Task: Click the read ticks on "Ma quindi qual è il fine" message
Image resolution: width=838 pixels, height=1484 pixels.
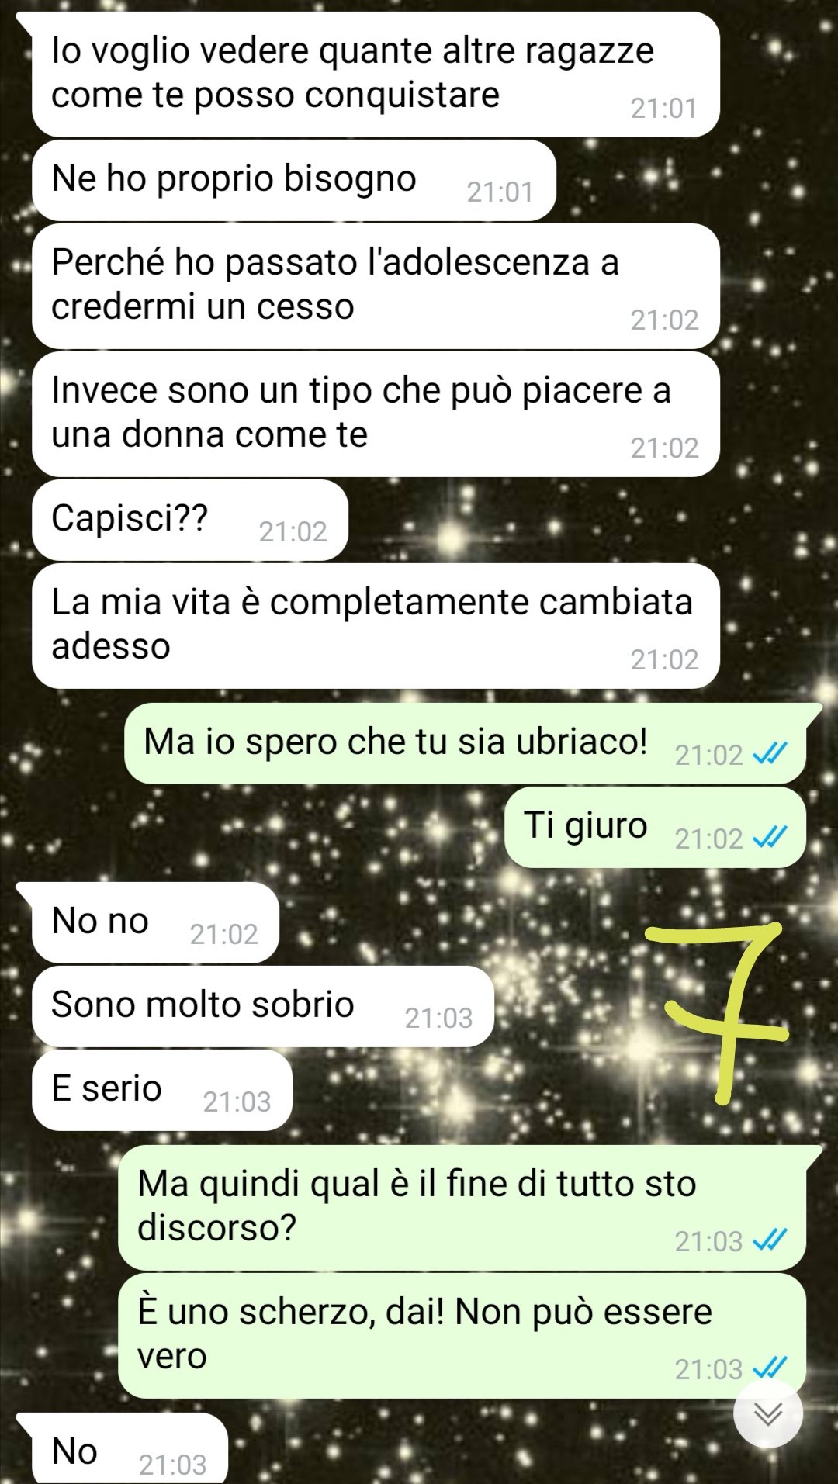Action: tap(770, 1240)
